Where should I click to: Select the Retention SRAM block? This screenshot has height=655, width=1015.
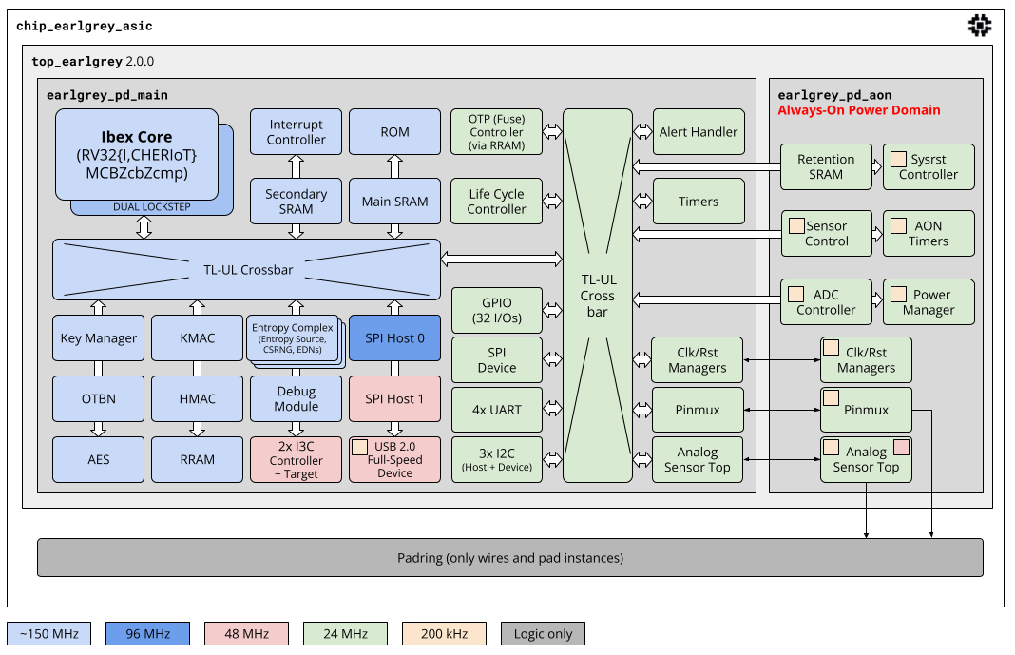click(826, 167)
